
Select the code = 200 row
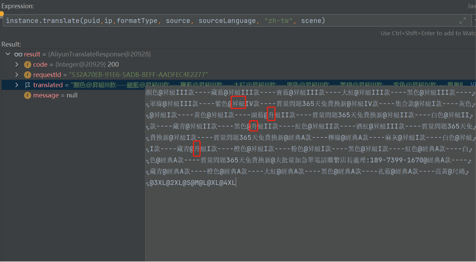[76, 64]
